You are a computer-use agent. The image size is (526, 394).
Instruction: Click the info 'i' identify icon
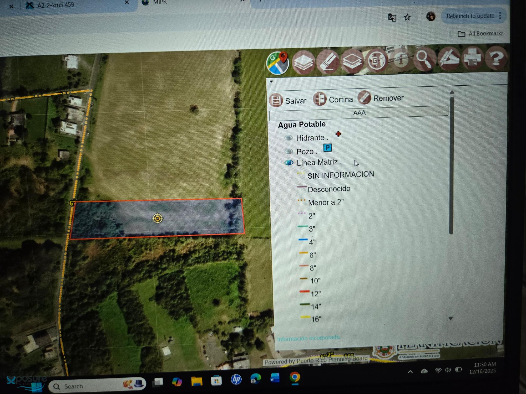(x=400, y=59)
